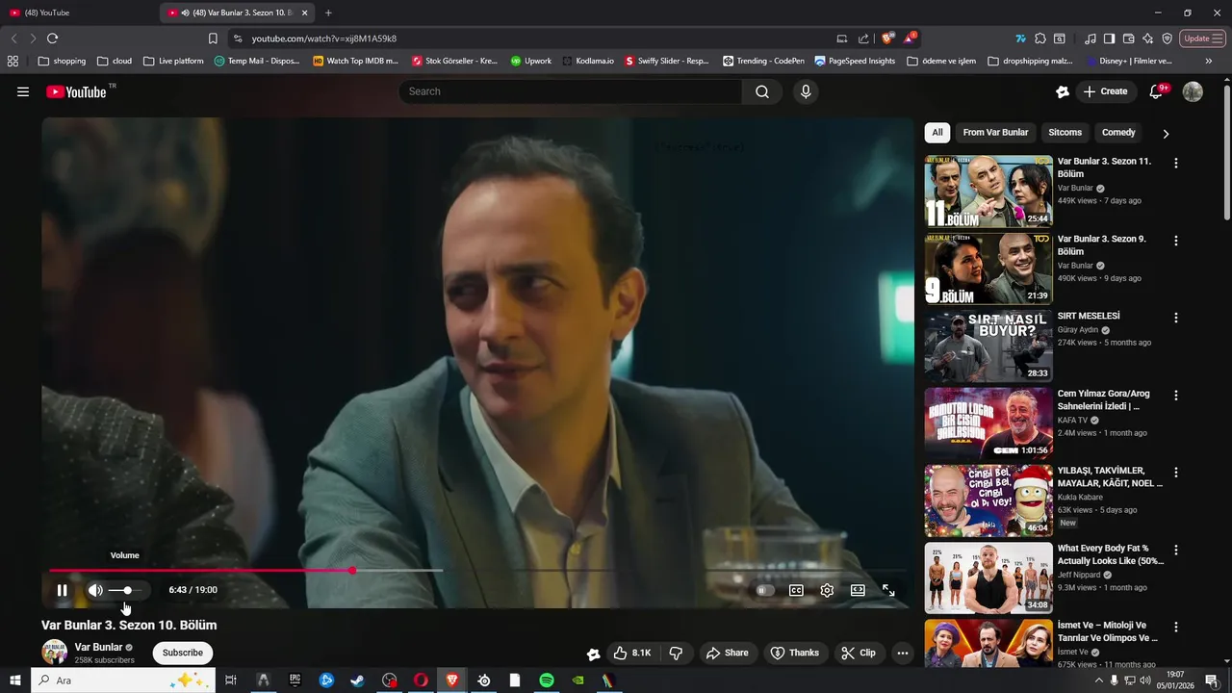
Task: Click the Thanks button
Action: click(795, 653)
